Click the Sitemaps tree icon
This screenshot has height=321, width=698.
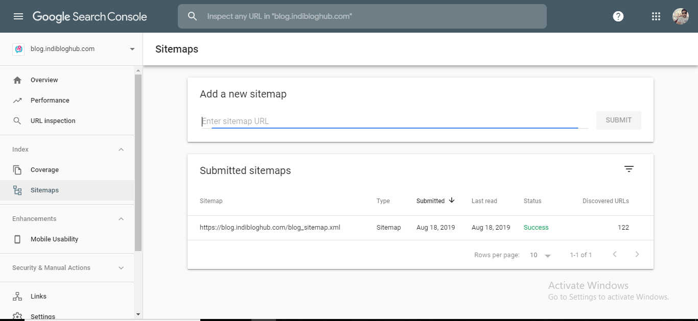(x=17, y=190)
